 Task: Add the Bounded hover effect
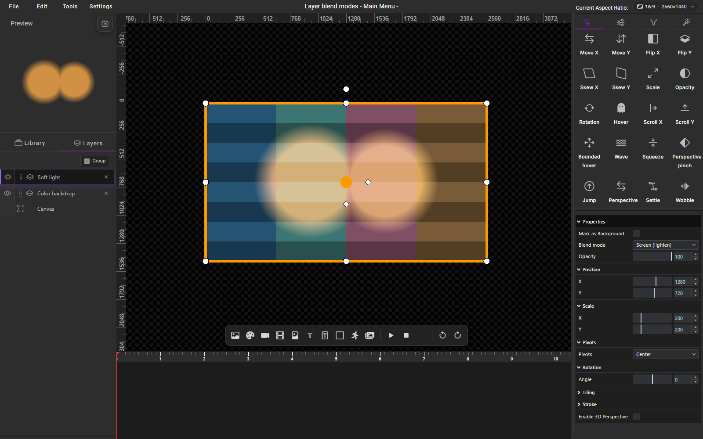589,153
